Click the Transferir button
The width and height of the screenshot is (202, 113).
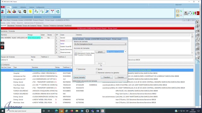[x=107, y=77]
